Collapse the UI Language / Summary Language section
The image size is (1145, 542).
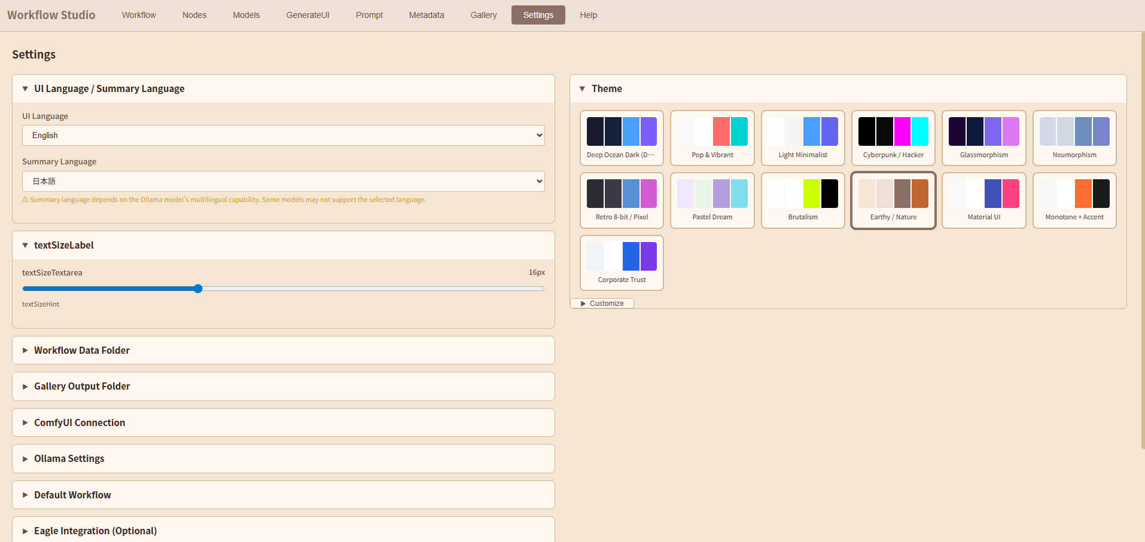click(284, 88)
